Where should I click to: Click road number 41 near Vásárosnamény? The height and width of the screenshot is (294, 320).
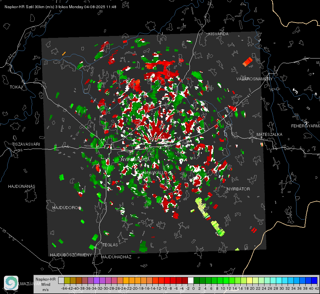coord(249,95)
